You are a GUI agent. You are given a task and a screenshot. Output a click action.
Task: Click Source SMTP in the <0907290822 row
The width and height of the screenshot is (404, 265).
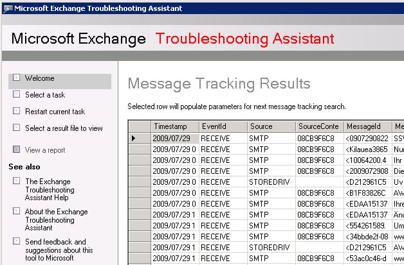click(x=271, y=139)
